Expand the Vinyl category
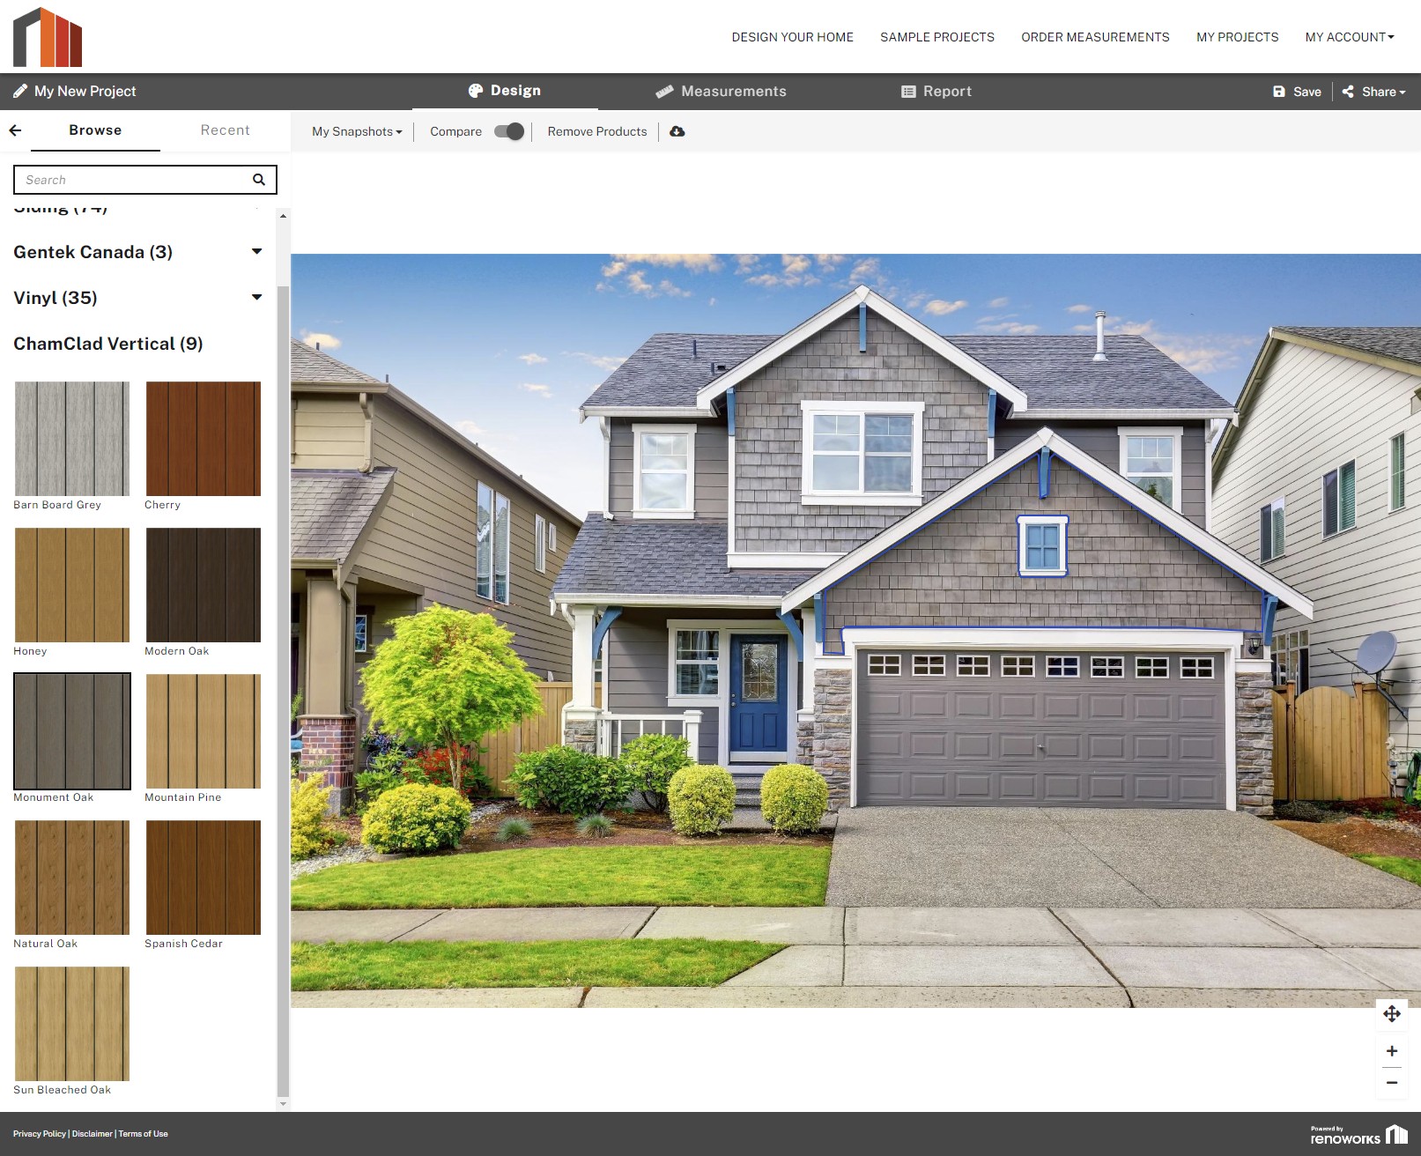Image resolution: width=1421 pixels, height=1156 pixels. [256, 298]
